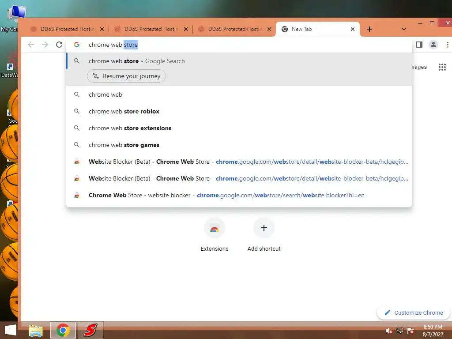Click the address bar text 'chrome web store'
Screen dimensions: 452x339
(x=113, y=45)
